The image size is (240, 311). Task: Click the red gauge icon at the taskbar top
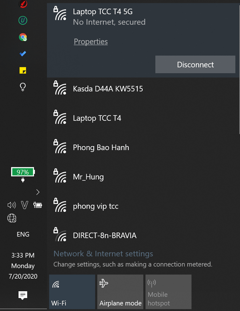[x=23, y=5]
